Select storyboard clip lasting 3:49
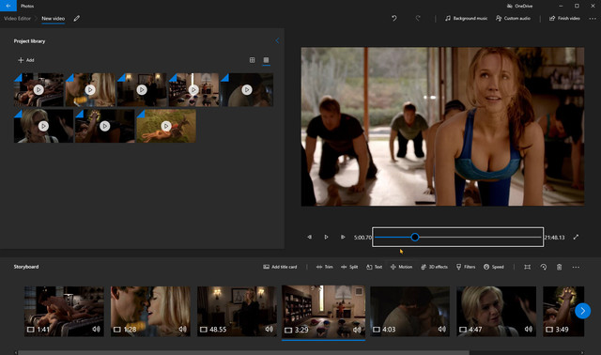Viewport: 601px width, 355px height. (563, 311)
